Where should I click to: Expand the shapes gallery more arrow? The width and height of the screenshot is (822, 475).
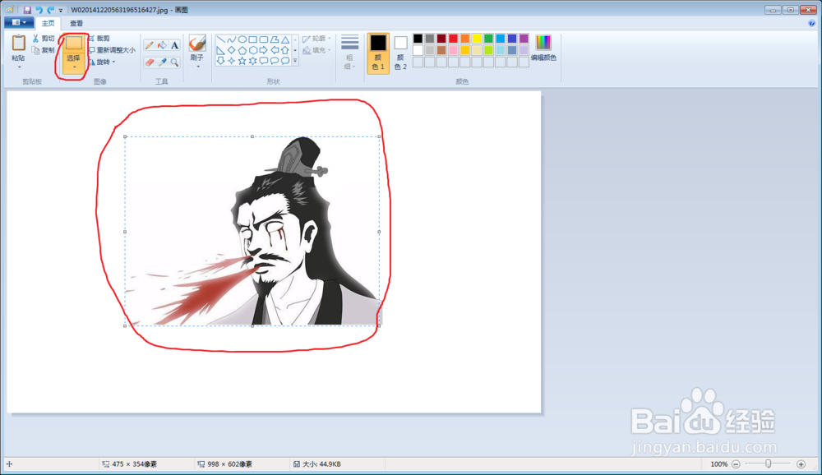(295, 61)
